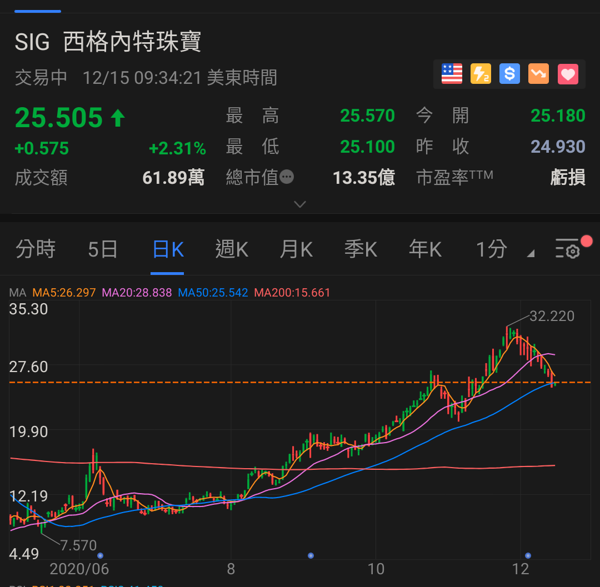600x587 pixels.
Task: Switch to the 分時 tab
Action: (36, 249)
